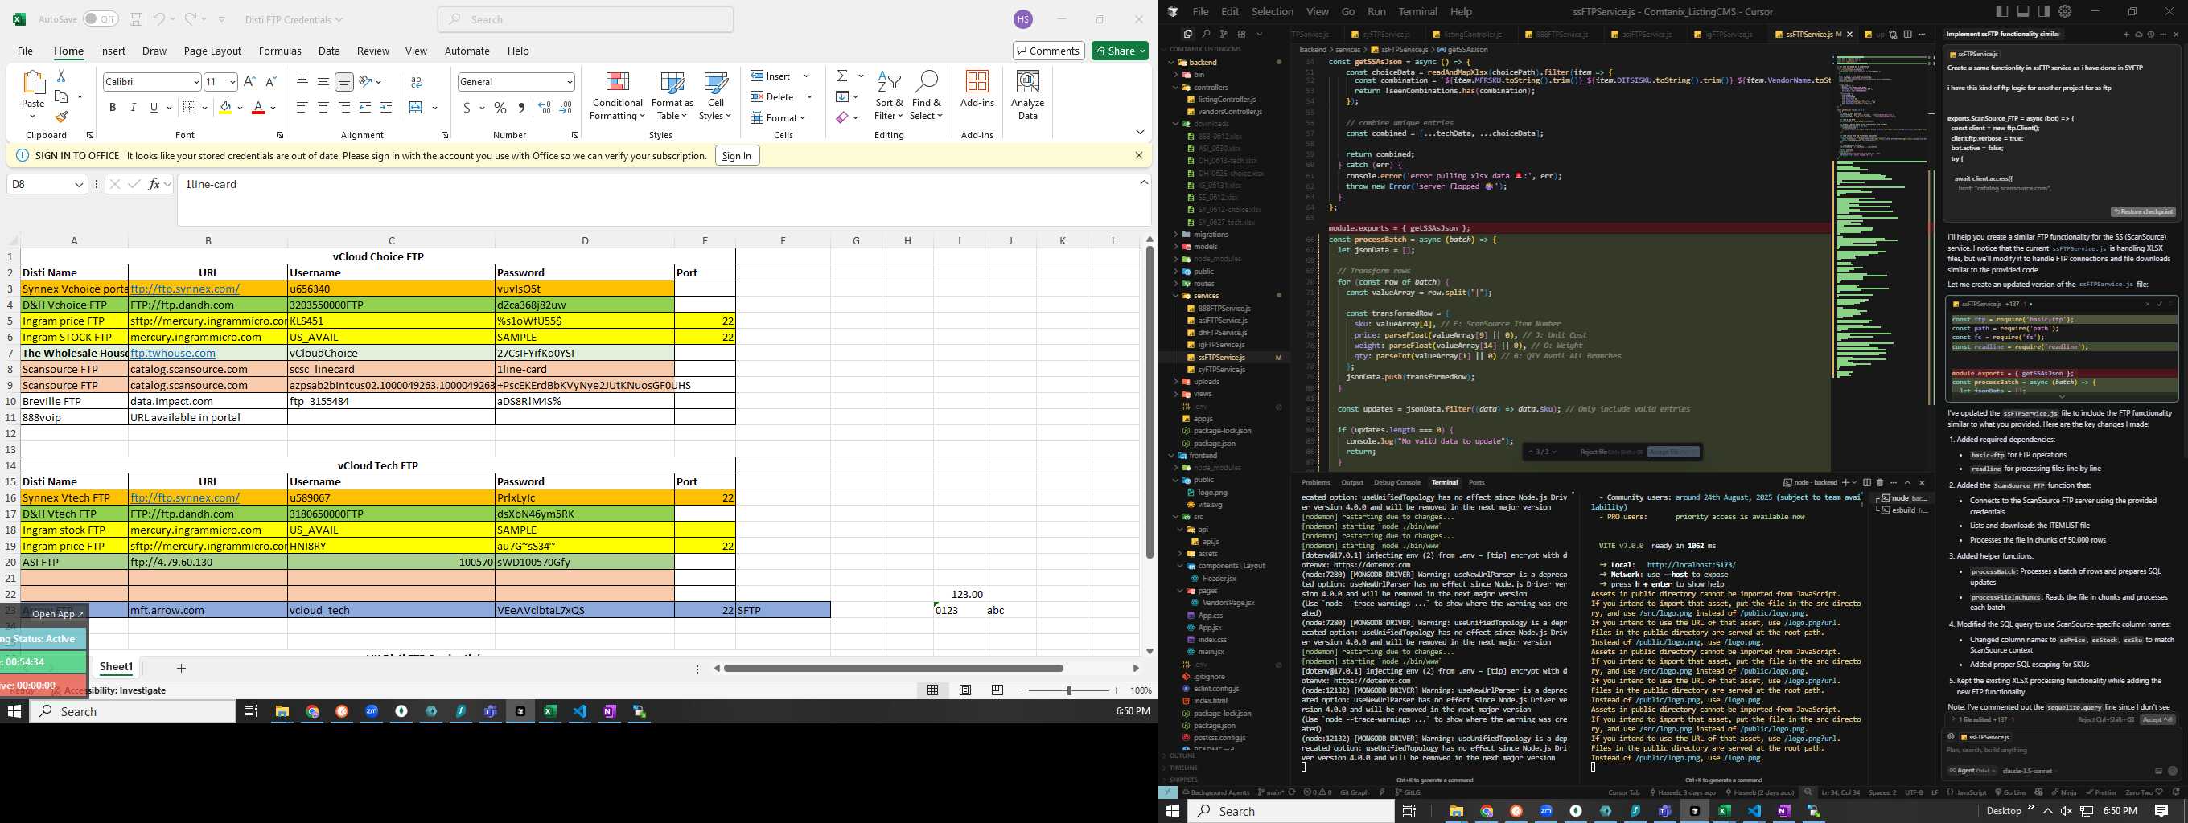Open the Formulas ribbon tab in Excel
The height and width of the screenshot is (823, 2188).
pyautogui.click(x=279, y=51)
